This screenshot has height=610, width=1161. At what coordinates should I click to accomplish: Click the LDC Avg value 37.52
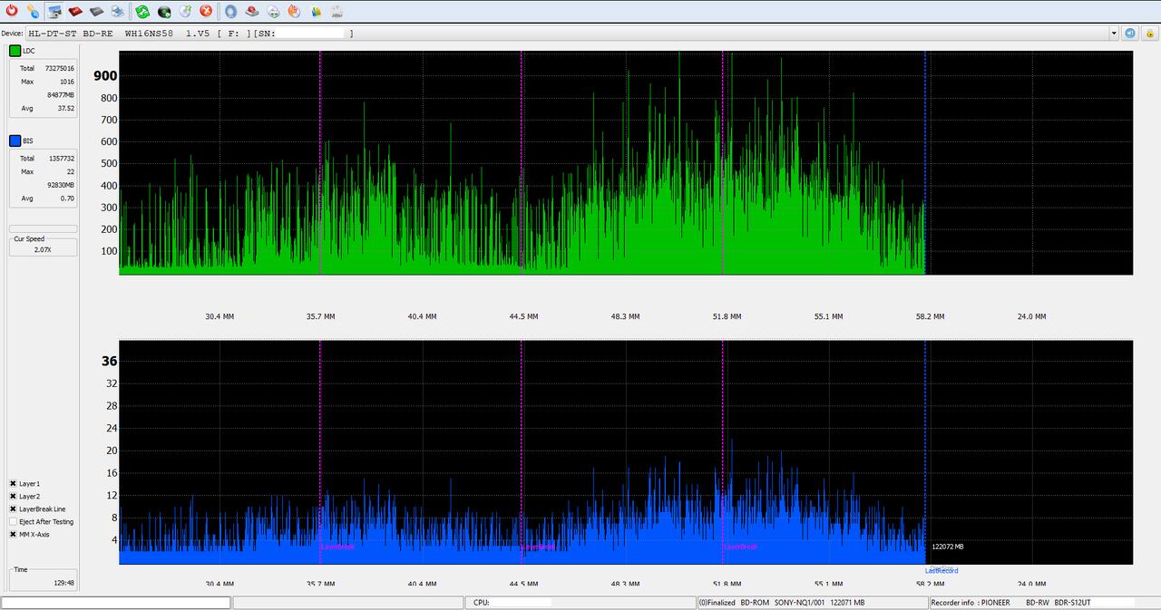point(65,108)
